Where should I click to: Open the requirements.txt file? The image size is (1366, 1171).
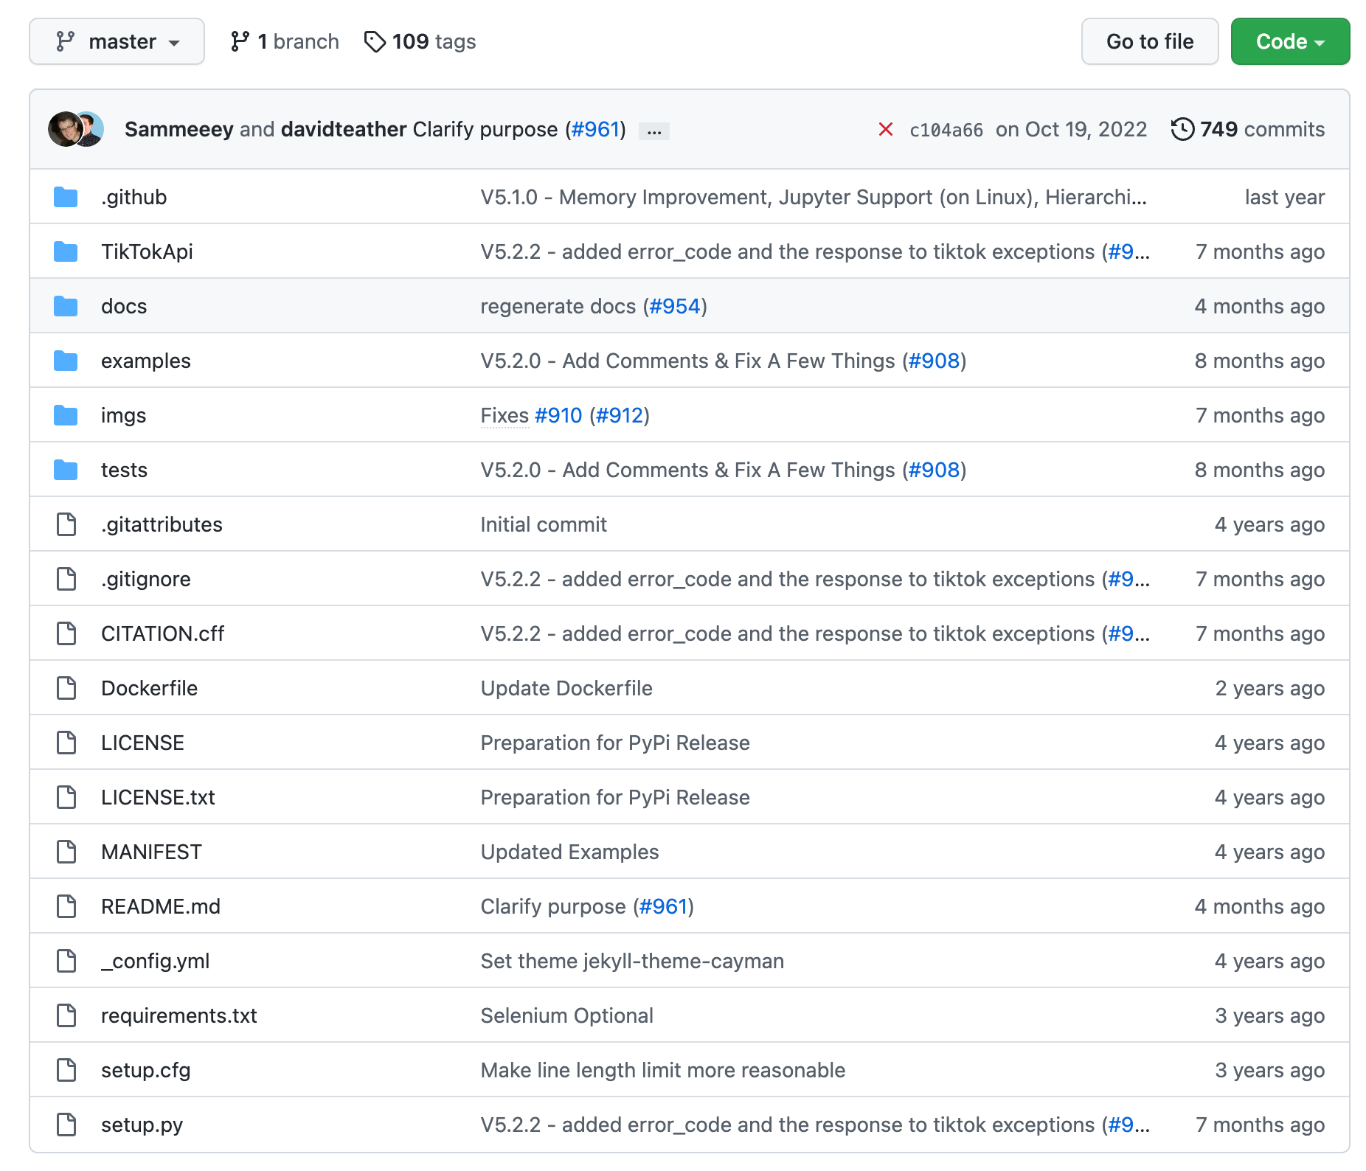point(179,1015)
